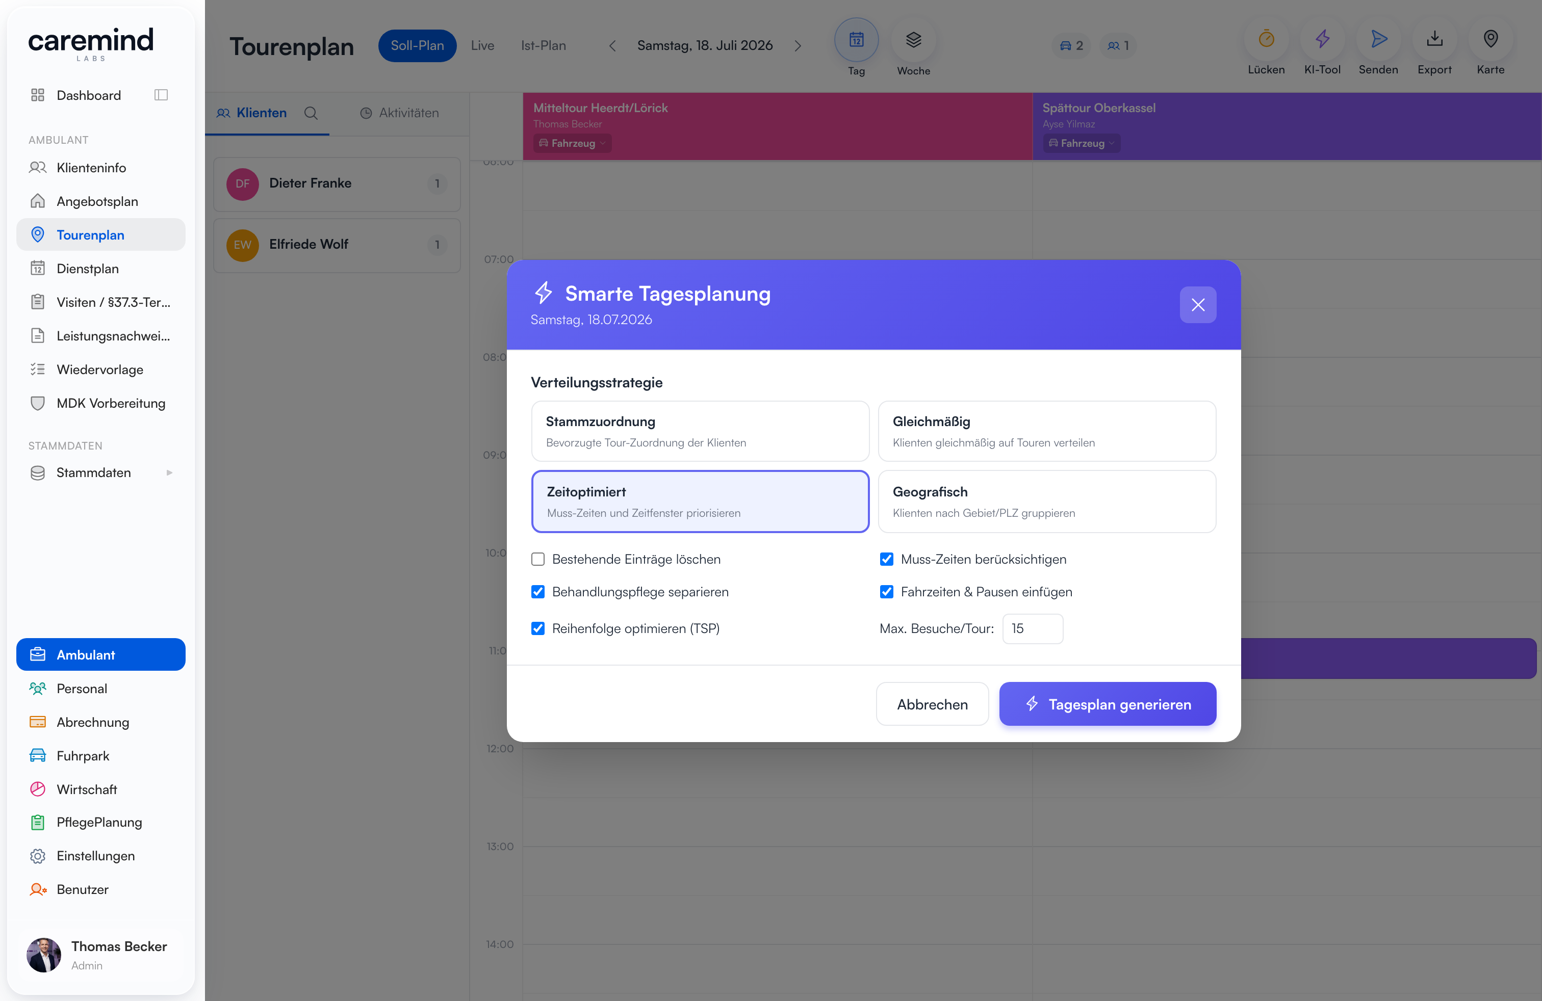Export the plan with Export icon

pos(1434,39)
